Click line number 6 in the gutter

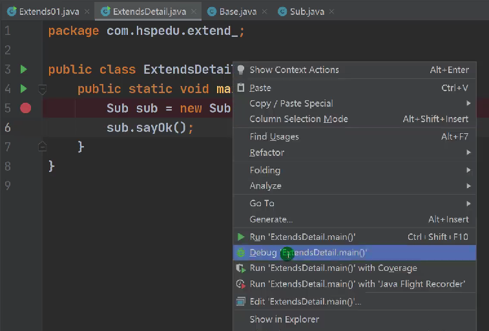(8, 127)
